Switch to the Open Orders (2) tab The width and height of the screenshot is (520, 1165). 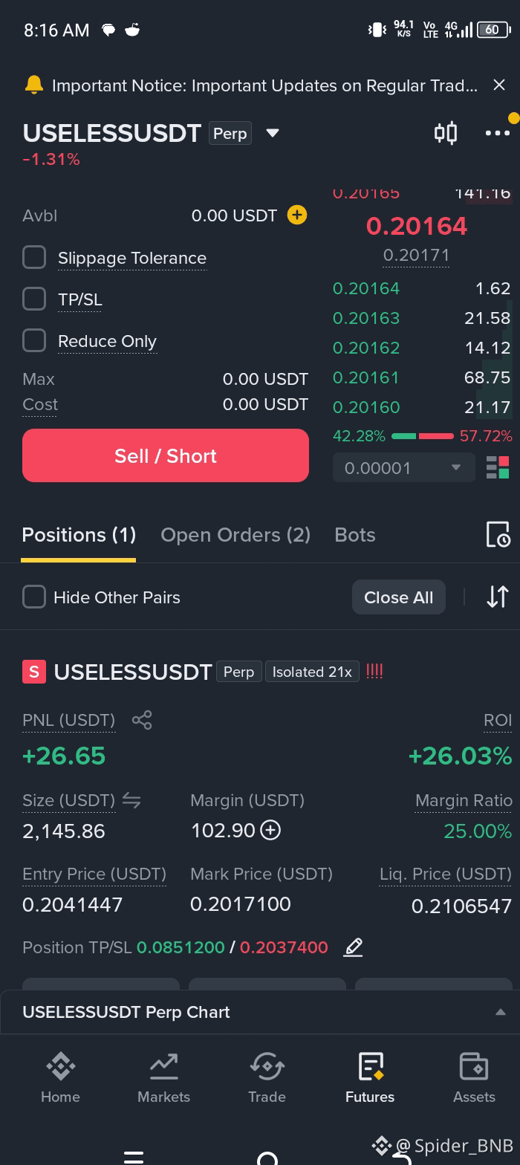point(235,535)
